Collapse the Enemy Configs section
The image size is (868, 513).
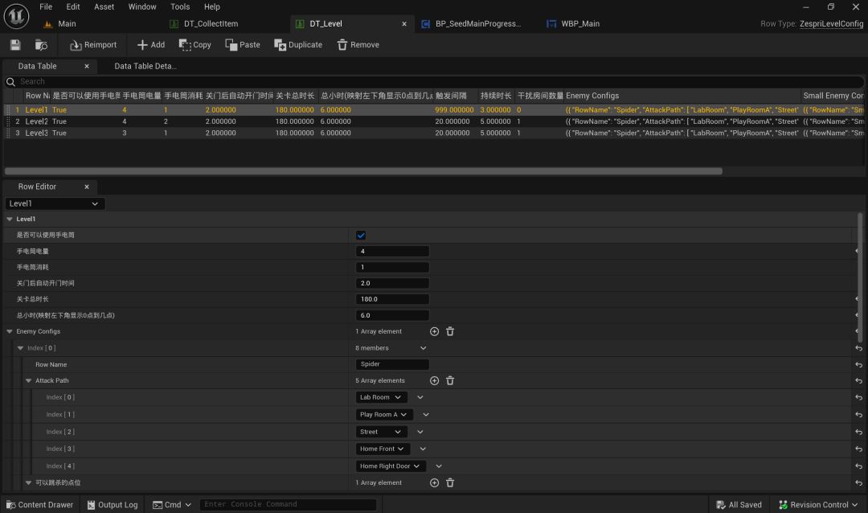coord(10,331)
